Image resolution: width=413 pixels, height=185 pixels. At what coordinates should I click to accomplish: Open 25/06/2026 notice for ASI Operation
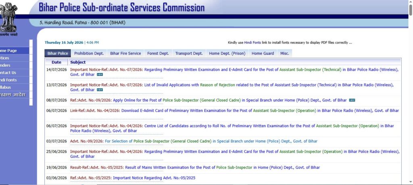click(x=235, y=154)
